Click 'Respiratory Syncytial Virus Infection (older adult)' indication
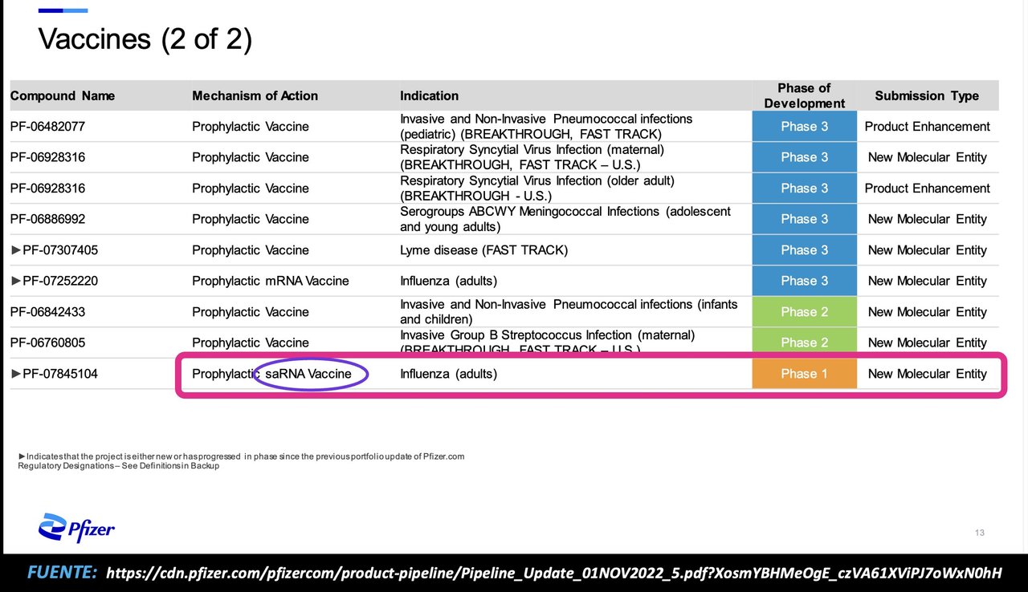 537,188
